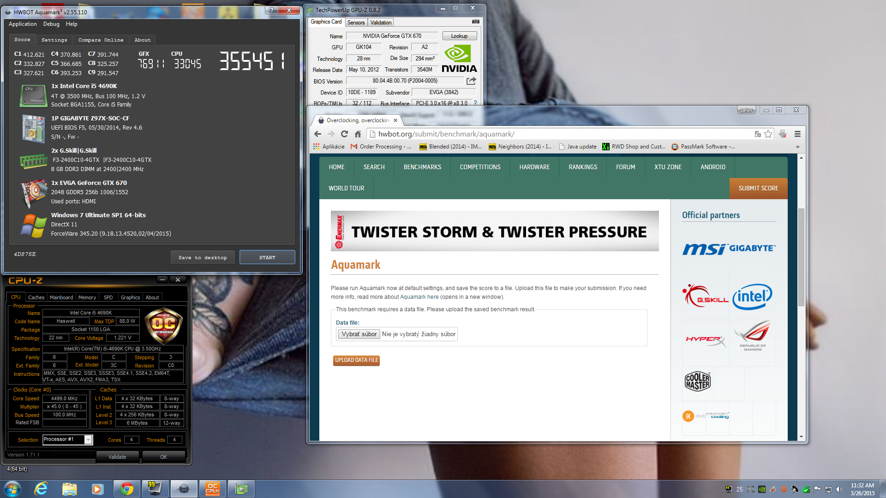Click the Twister Storm banner ad

[x=495, y=231]
